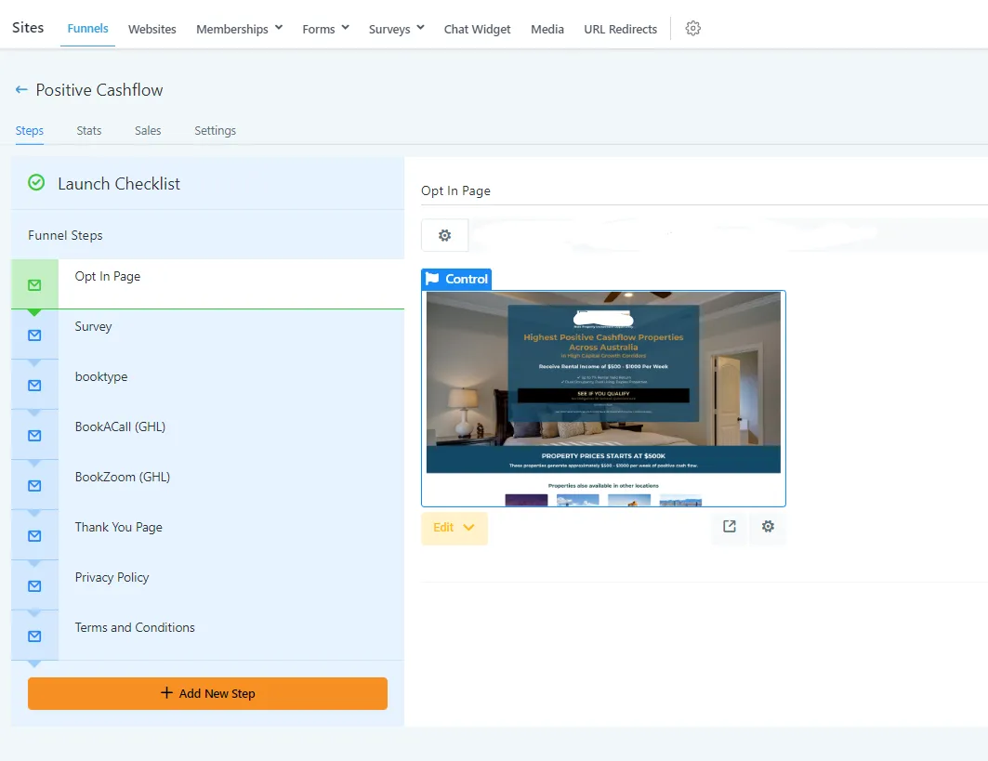Switch to the Funnels tab

pyautogui.click(x=87, y=29)
